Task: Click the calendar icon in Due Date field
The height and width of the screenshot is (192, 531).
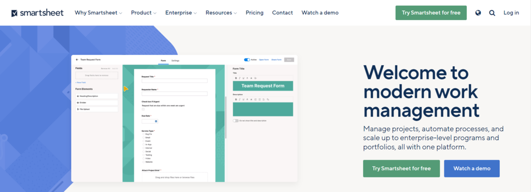Action: (x=156, y=121)
